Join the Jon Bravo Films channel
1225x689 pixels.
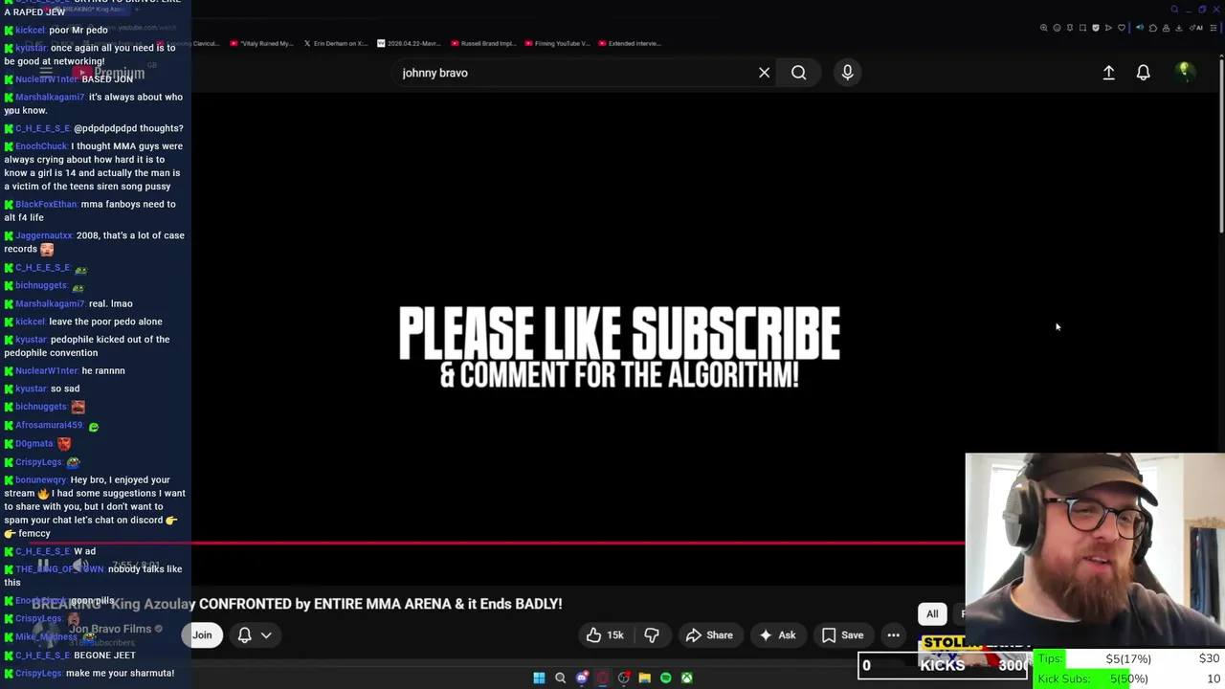pos(202,635)
